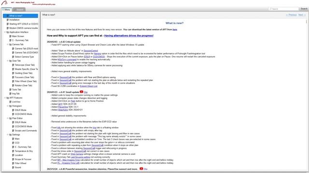Viewport: 309px width, 173px height.
Task: Click the page icon next to Telescope (Gear Tab)
Action: click(x=13, y=65)
